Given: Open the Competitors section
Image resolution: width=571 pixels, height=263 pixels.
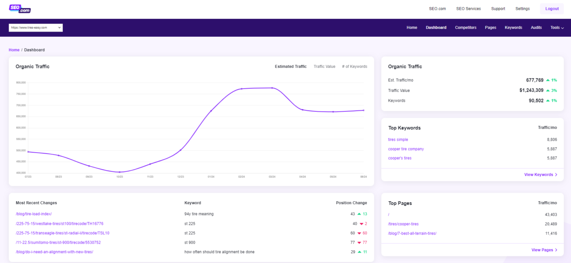Looking at the screenshot, I should tap(466, 27).
